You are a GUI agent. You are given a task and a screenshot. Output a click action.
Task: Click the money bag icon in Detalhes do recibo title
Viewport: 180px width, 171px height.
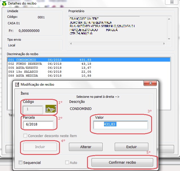click(4, 3)
